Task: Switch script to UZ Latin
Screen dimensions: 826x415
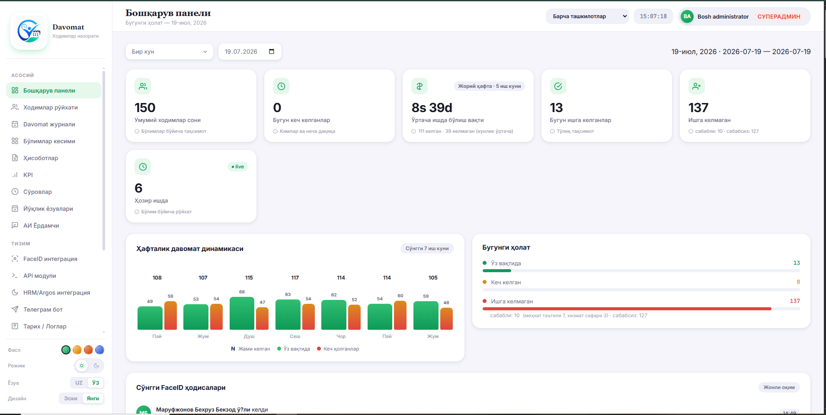Action: (x=79, y=383)
